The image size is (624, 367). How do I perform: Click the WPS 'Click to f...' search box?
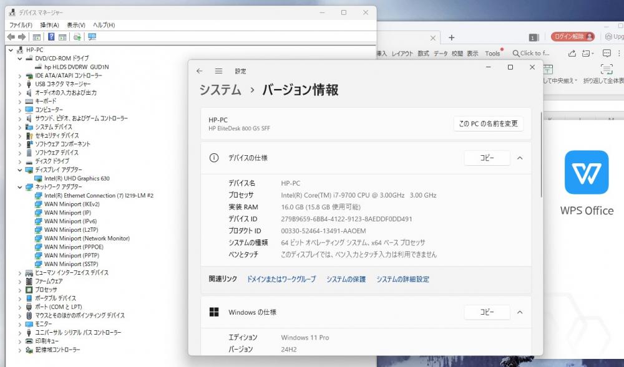[x=531, y=53]
